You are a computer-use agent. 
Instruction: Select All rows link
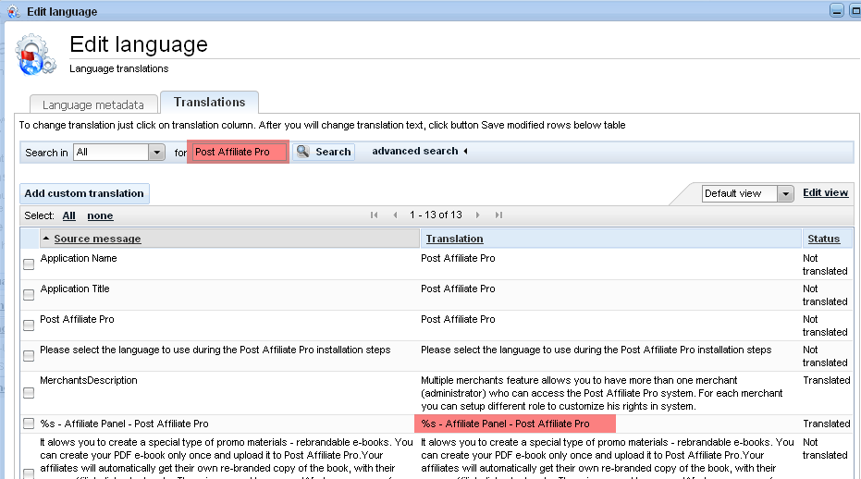coord(68,215)
